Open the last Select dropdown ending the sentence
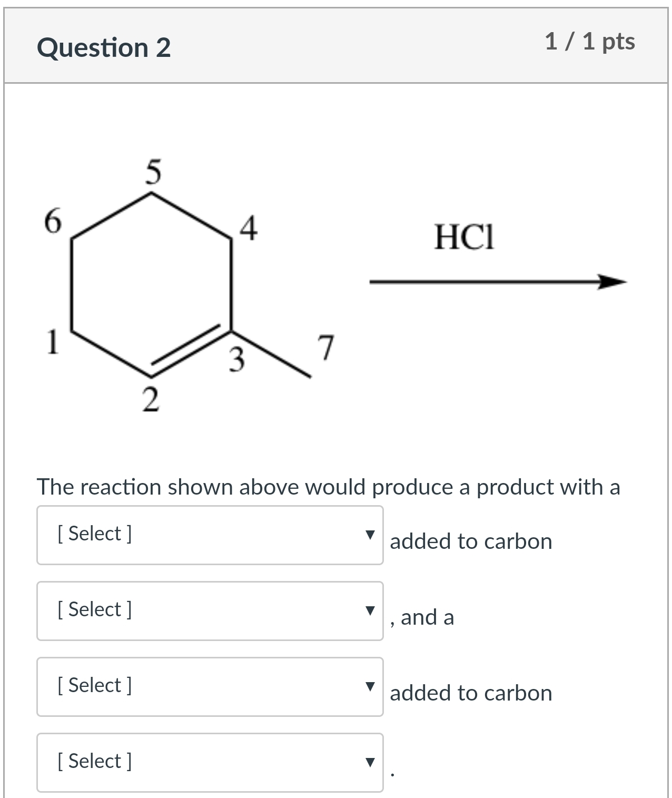Screen dimensions: 672x798 tap(210, 762)
